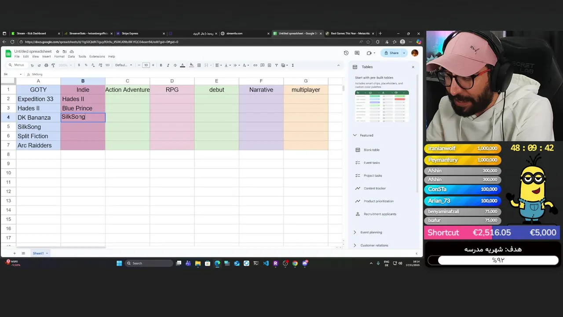Open version history clock icon

pos(346,53)
